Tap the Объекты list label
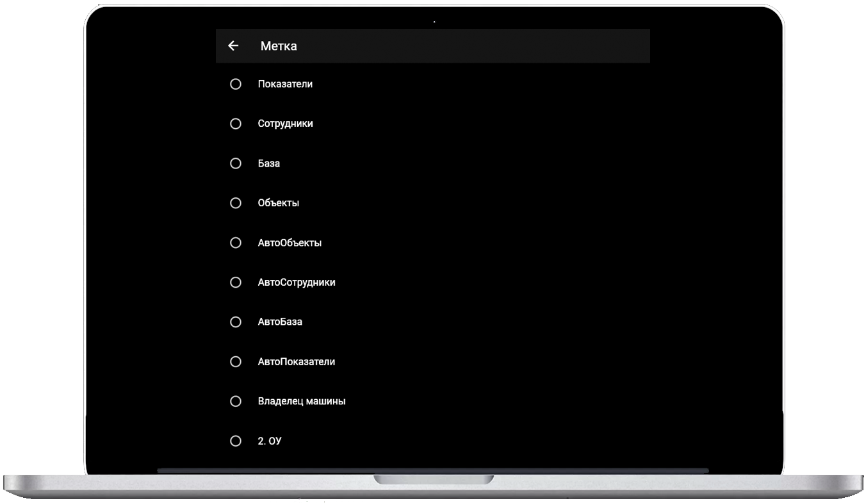 point(278,203)
